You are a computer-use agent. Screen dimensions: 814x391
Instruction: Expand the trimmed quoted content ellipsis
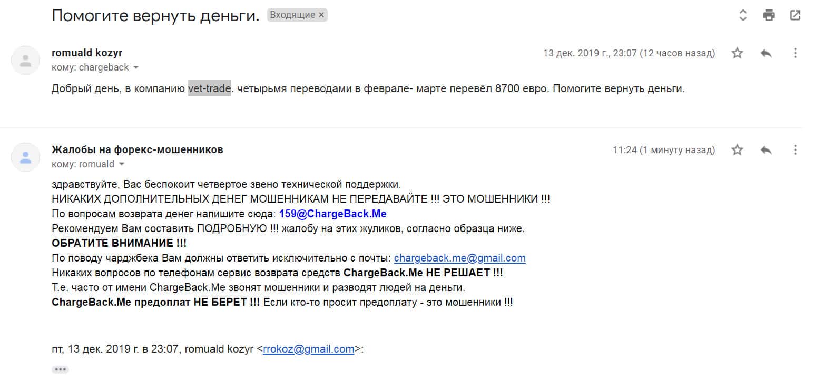coord(60,369)
